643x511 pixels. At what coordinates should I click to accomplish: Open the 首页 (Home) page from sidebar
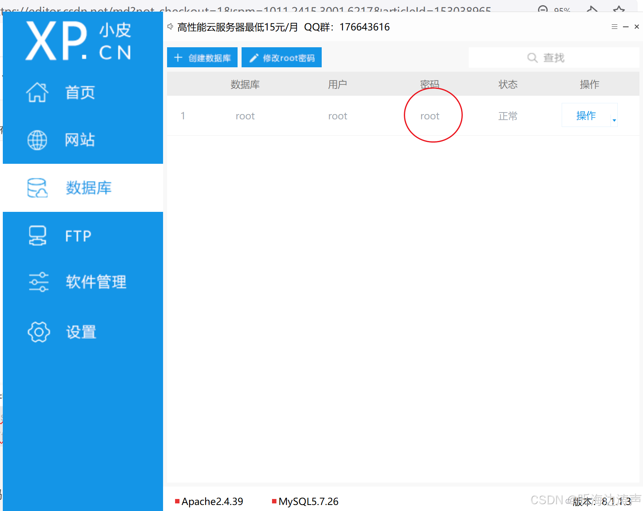pos(79,93)
